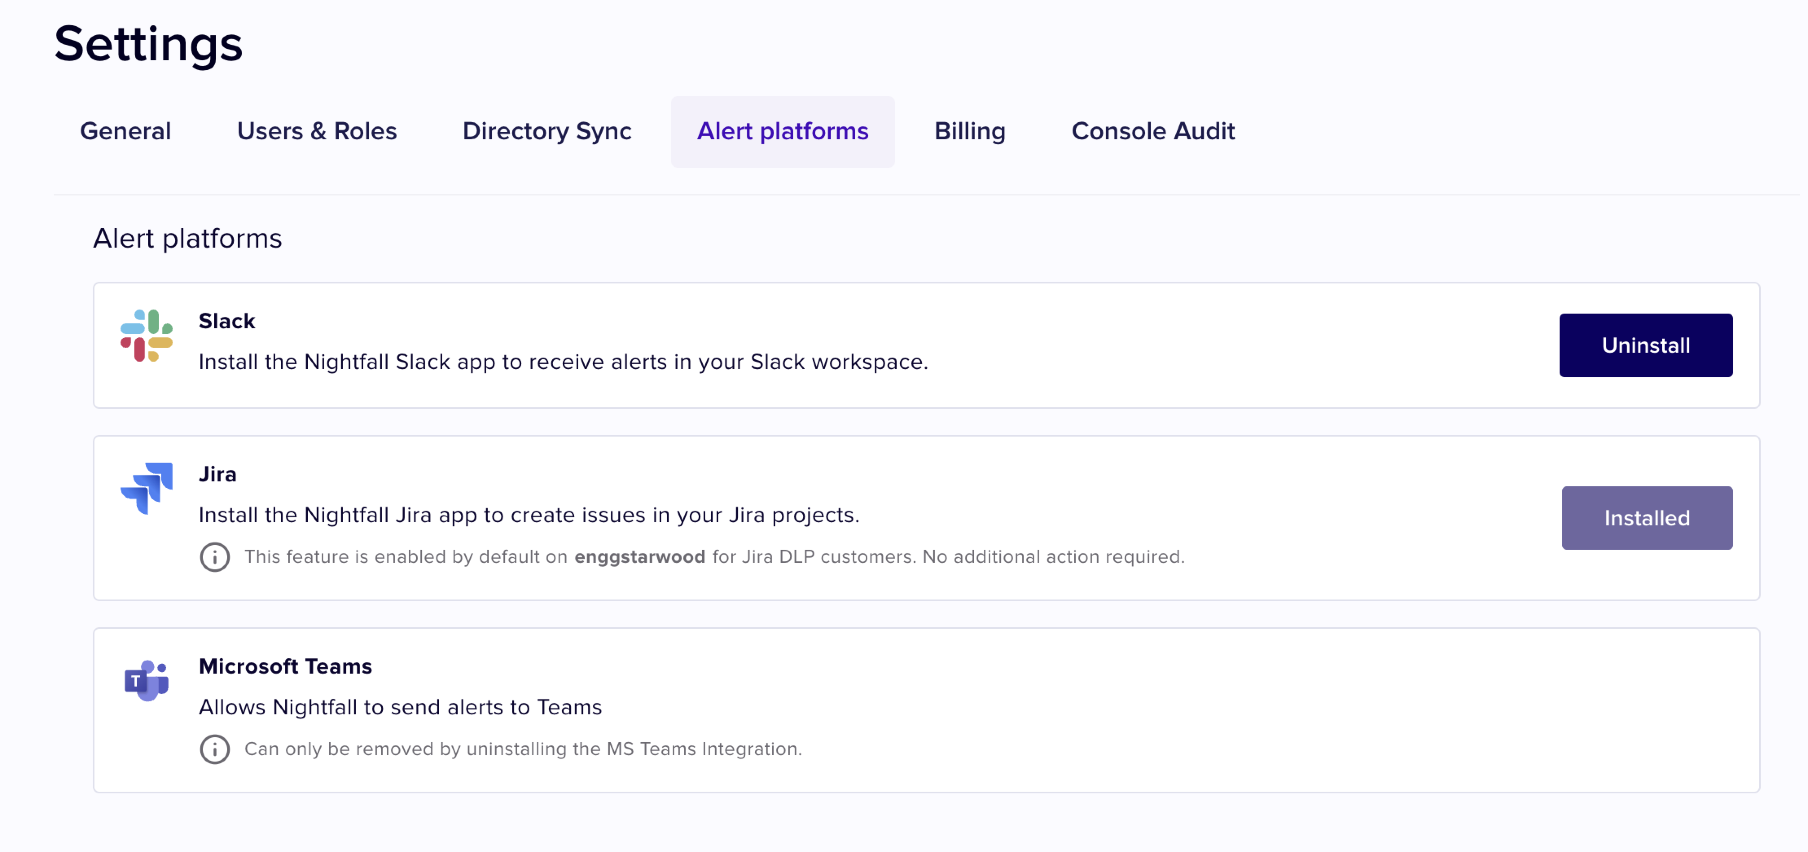Click the Alert platforms section heading
1808x852 pixels.
coord(187,239)
